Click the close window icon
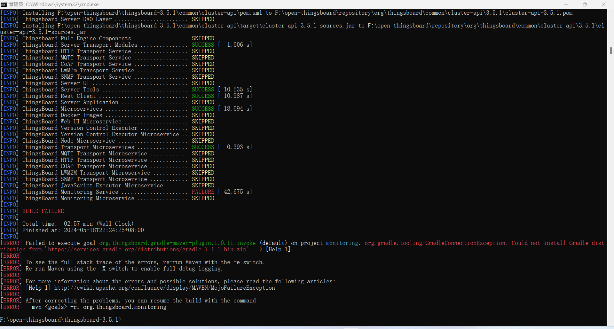 604,4
